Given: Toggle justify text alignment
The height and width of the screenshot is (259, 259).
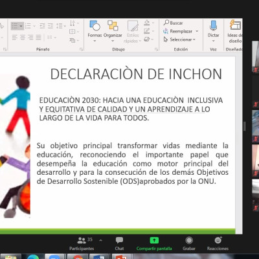Looking at the screenshot, I should click(38, 38).
